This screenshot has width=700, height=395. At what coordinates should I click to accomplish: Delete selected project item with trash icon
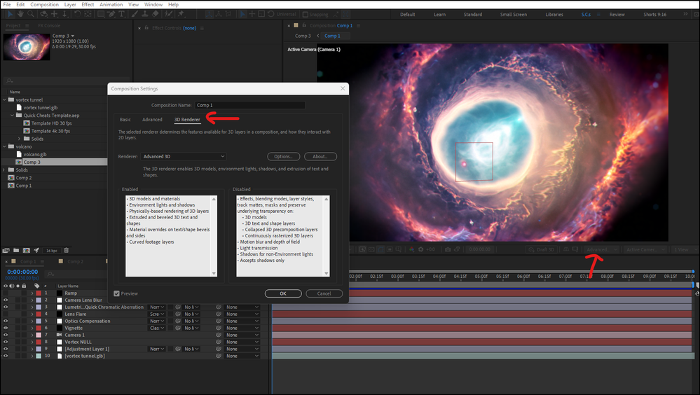(x=66, y=251)
